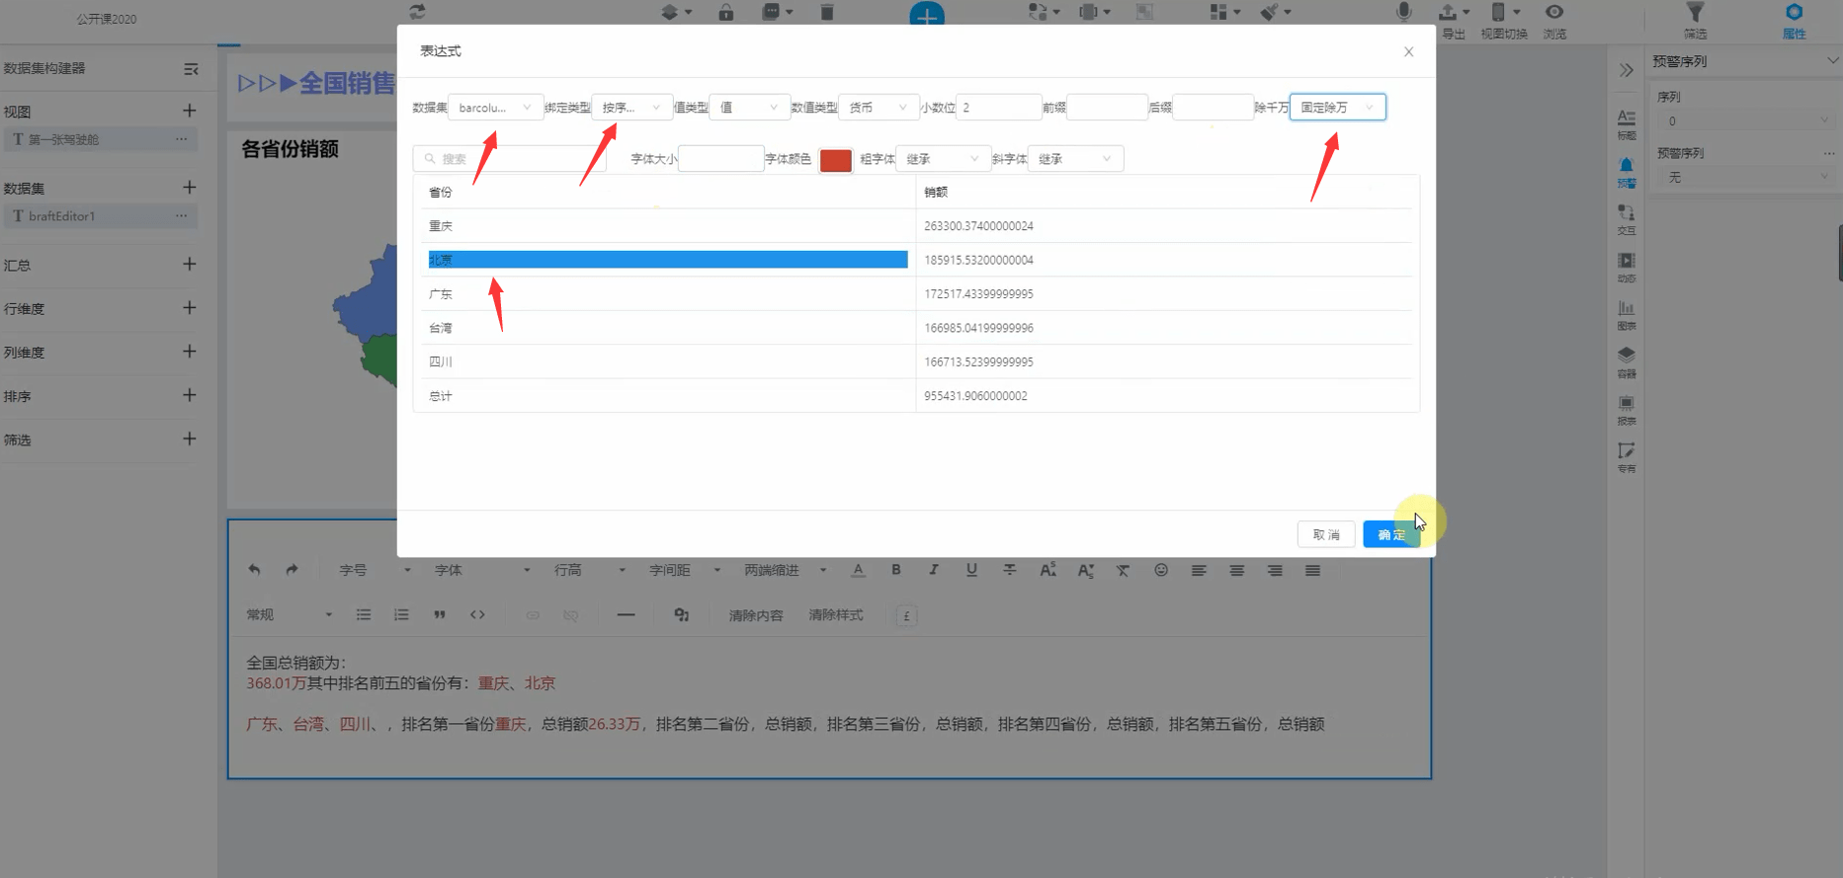Click the 小数位 decimal places field
Viewport: 1843px width, 878px height.
998,107
